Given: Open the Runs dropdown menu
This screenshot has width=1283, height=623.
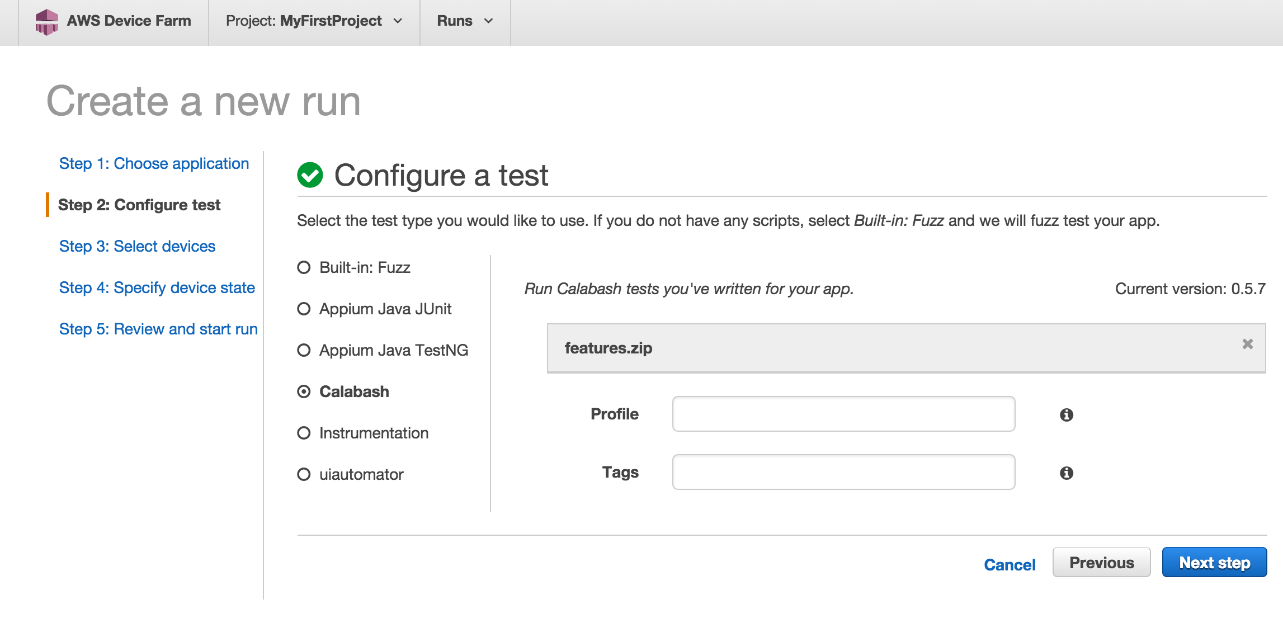Looking at the screenshot, I should [x=465, y=21].
